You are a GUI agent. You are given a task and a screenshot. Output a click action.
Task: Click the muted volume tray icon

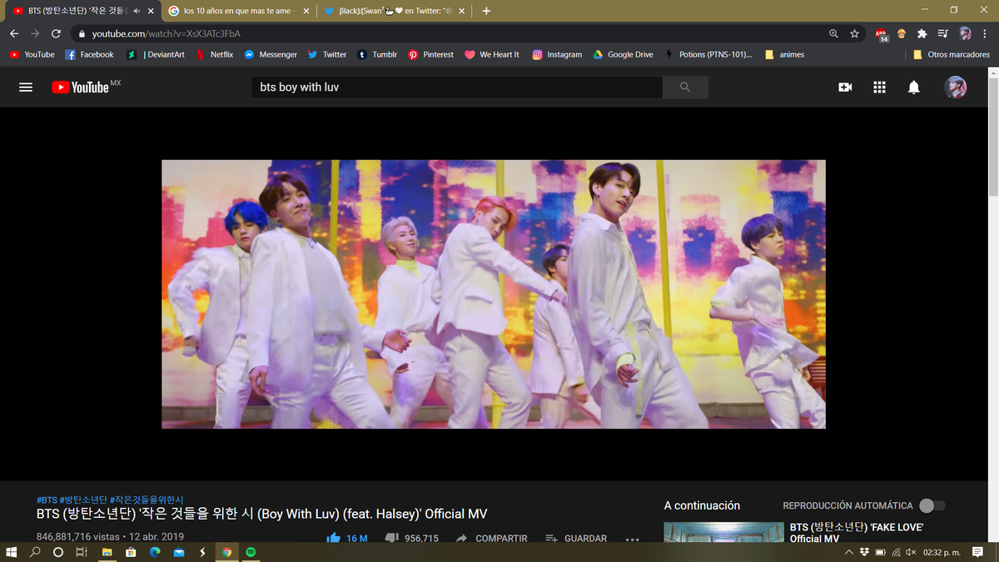tap(911, 552)
